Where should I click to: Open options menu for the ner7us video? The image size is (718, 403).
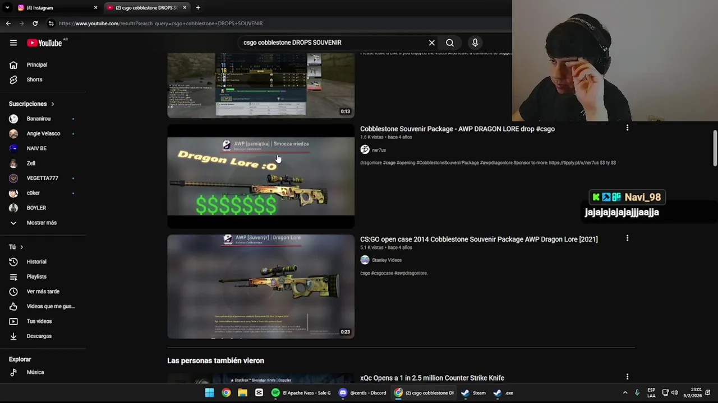coord(627,128)
